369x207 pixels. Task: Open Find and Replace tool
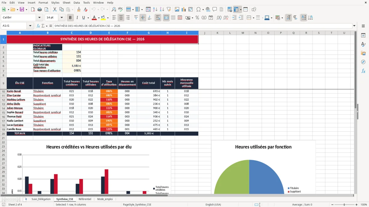point(114,10)
